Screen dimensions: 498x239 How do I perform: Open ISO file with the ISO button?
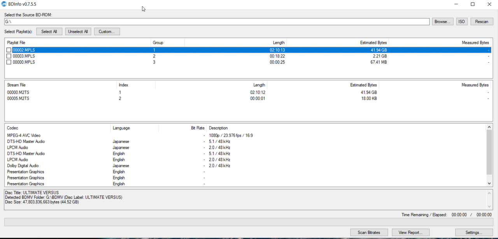tap(461, 21)
